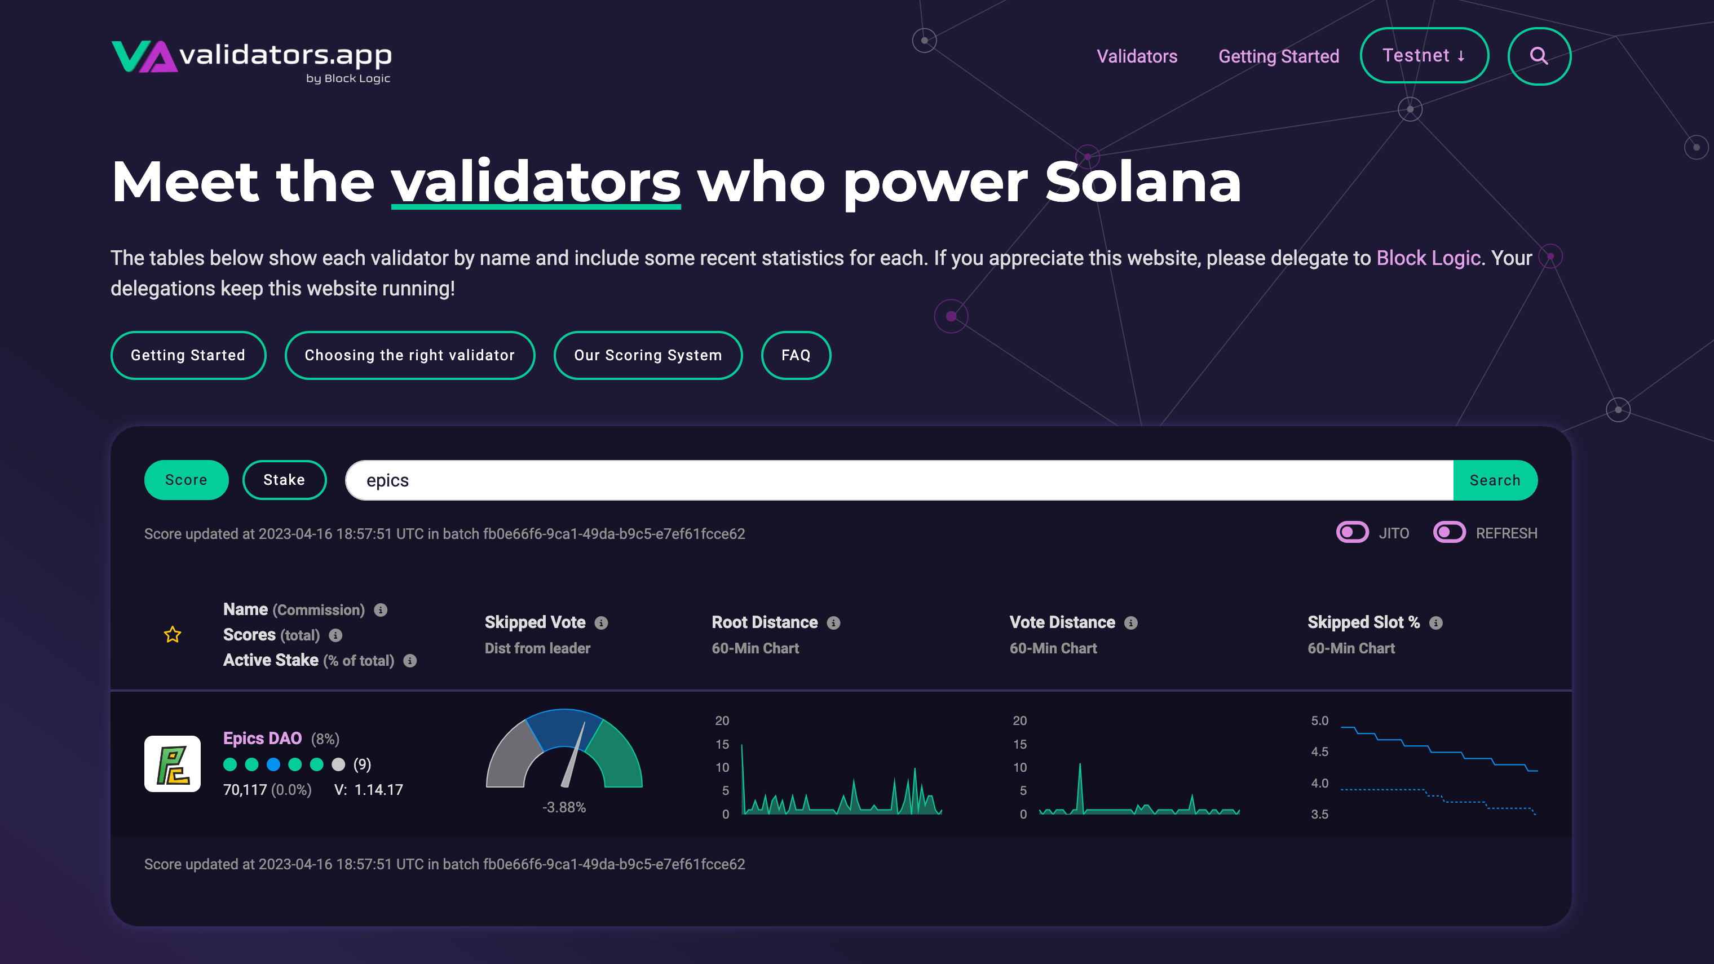The height and width of the screenshot is (964, 1714).
Task: Select the Score tab
Action: click(186, 479)
